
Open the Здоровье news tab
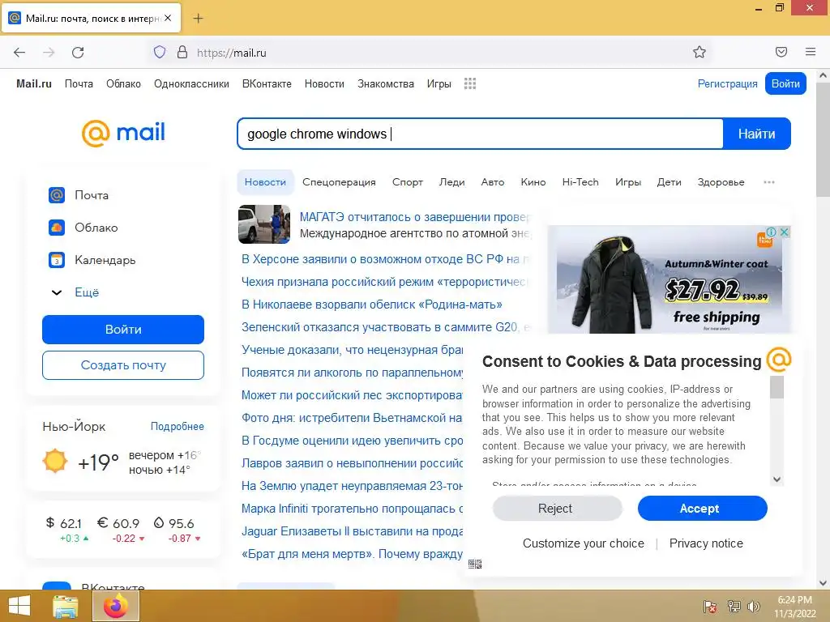721,182
